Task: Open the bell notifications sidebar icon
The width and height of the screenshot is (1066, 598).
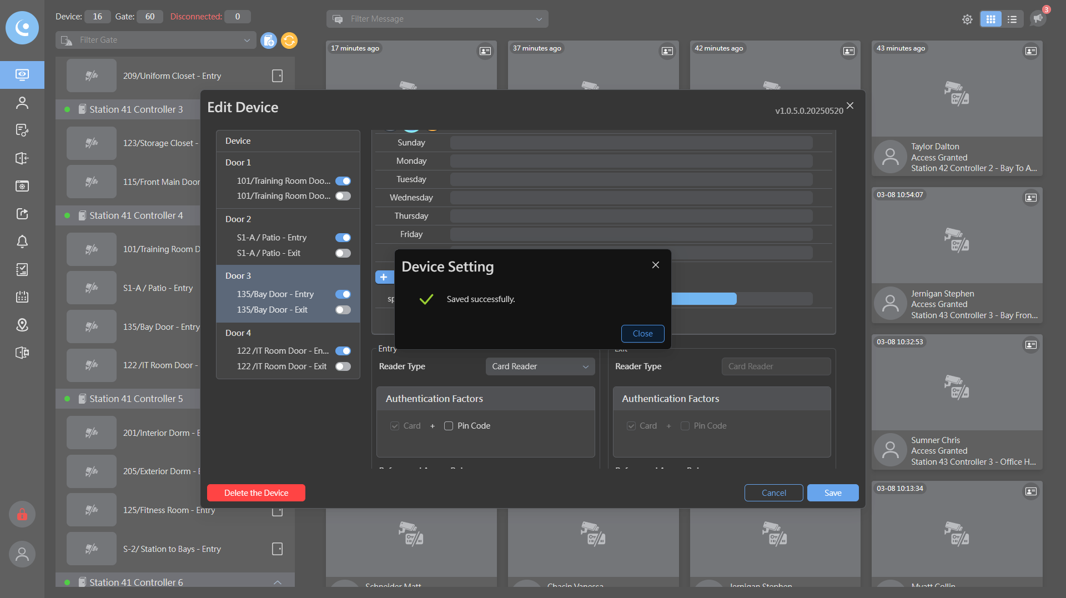Action: click(x=22, y=242)
